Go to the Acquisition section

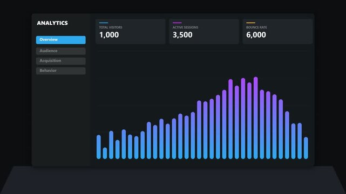click(x=60, y=61)
